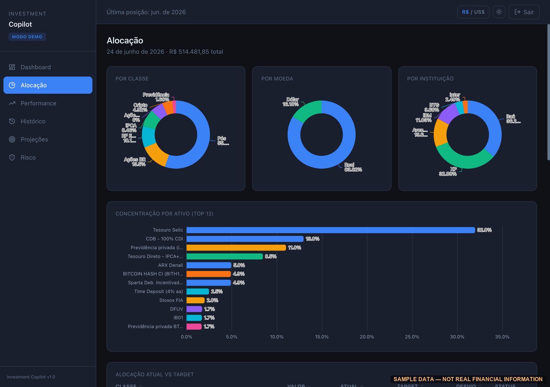Click the Sair logout button
This screenshot has width=550, height=387.
pyautogui.click(x=524, y=12)
